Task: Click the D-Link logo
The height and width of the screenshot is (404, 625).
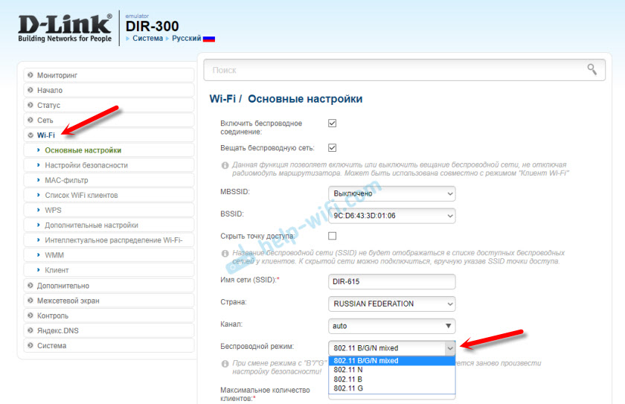Action: 63,26
